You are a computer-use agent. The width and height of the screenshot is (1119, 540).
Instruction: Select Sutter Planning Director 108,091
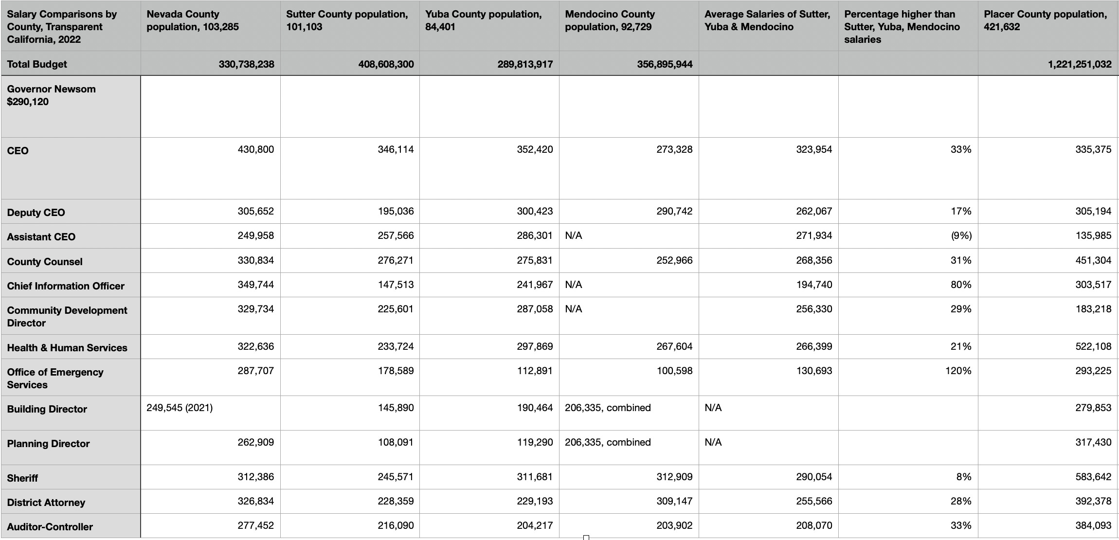pos(396,442)
